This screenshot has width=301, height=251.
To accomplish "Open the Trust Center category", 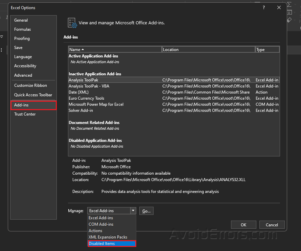I will (x=25, y=114).
